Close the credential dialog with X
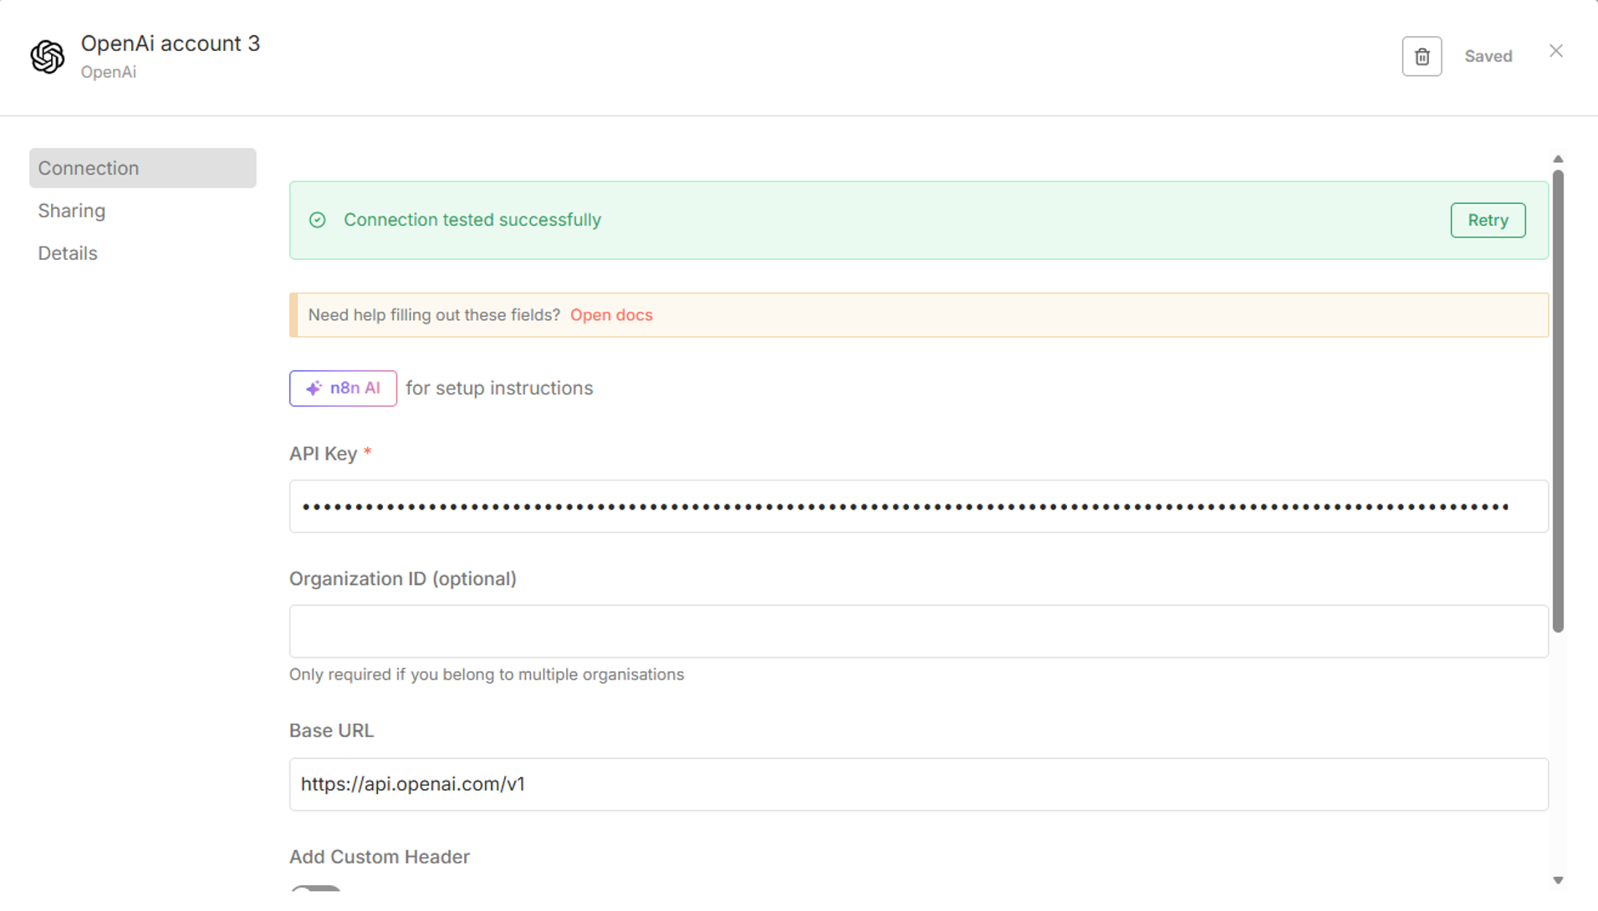Viewport: 1598px width, 911px height. click(x=1555, y=51)
